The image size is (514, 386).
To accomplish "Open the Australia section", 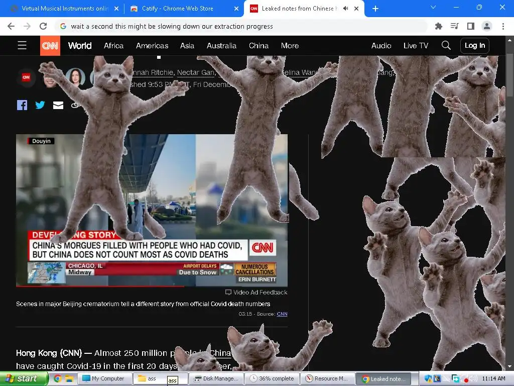I will coord(221,46).
